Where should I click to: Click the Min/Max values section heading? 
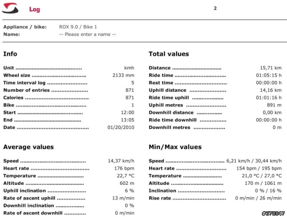[175, 147]
